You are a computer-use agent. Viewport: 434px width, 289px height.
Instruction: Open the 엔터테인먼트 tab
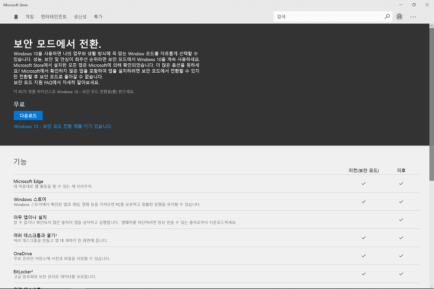tap(54, 17)
